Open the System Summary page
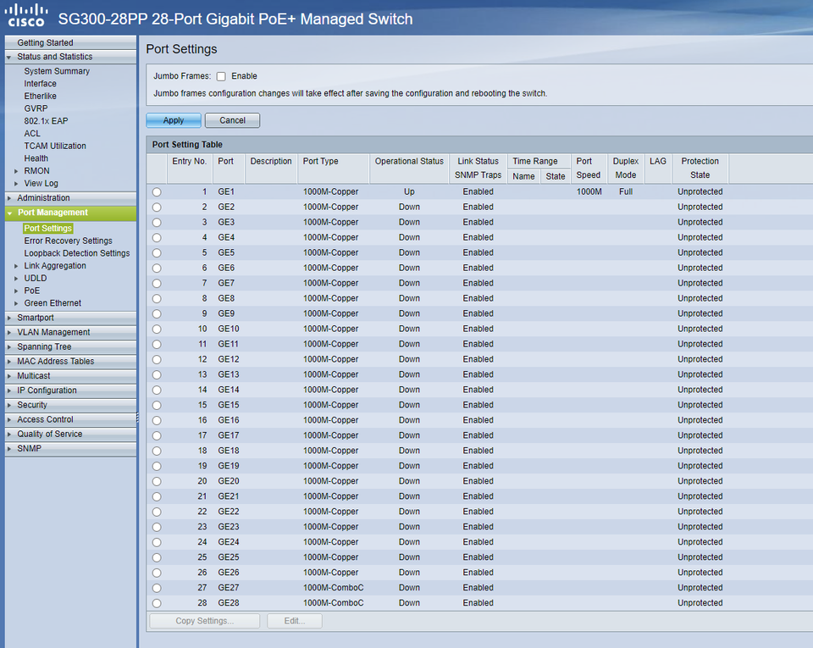Screen dimensions: 813x648 pos(57,71)
